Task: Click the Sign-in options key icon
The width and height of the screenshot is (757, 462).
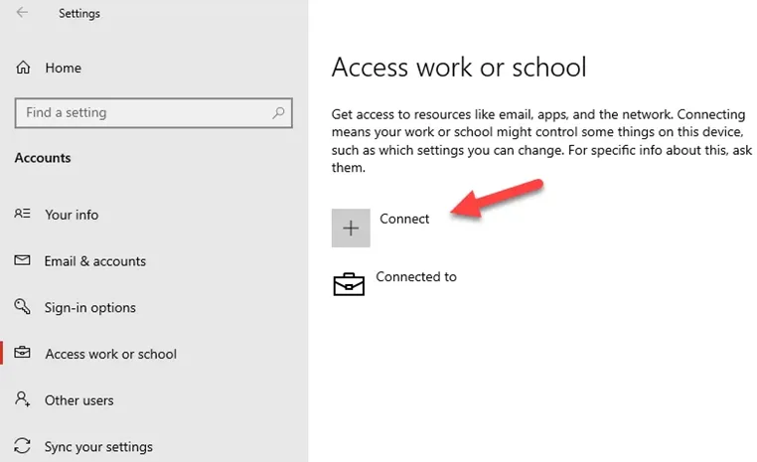Action: click(22, 306)
